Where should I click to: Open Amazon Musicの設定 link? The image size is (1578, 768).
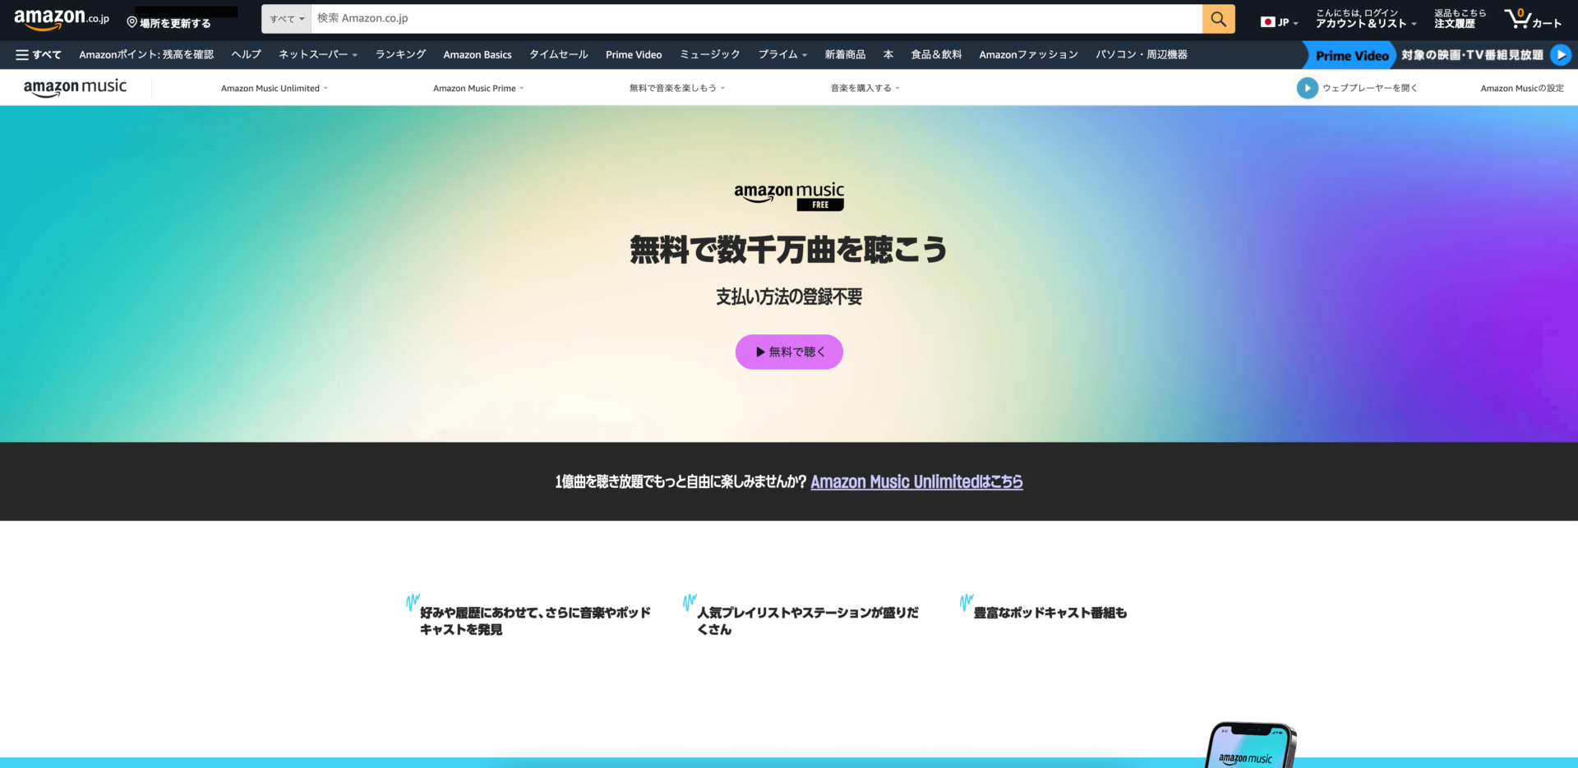pyautogui.click(x=1522, y=88)
